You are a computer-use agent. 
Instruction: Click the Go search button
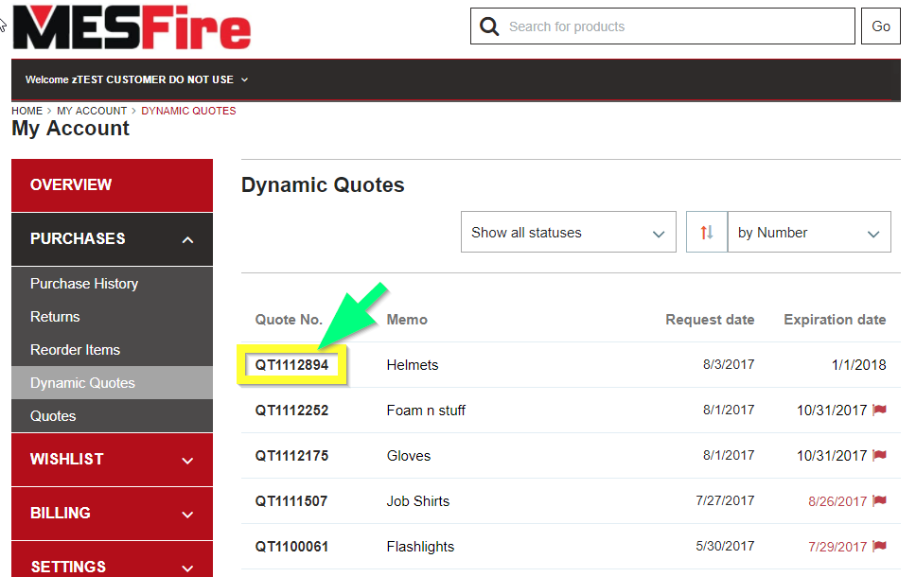coord(881,26)
